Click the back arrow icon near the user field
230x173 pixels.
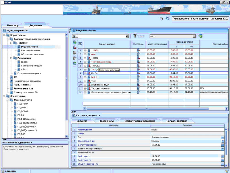162,19
